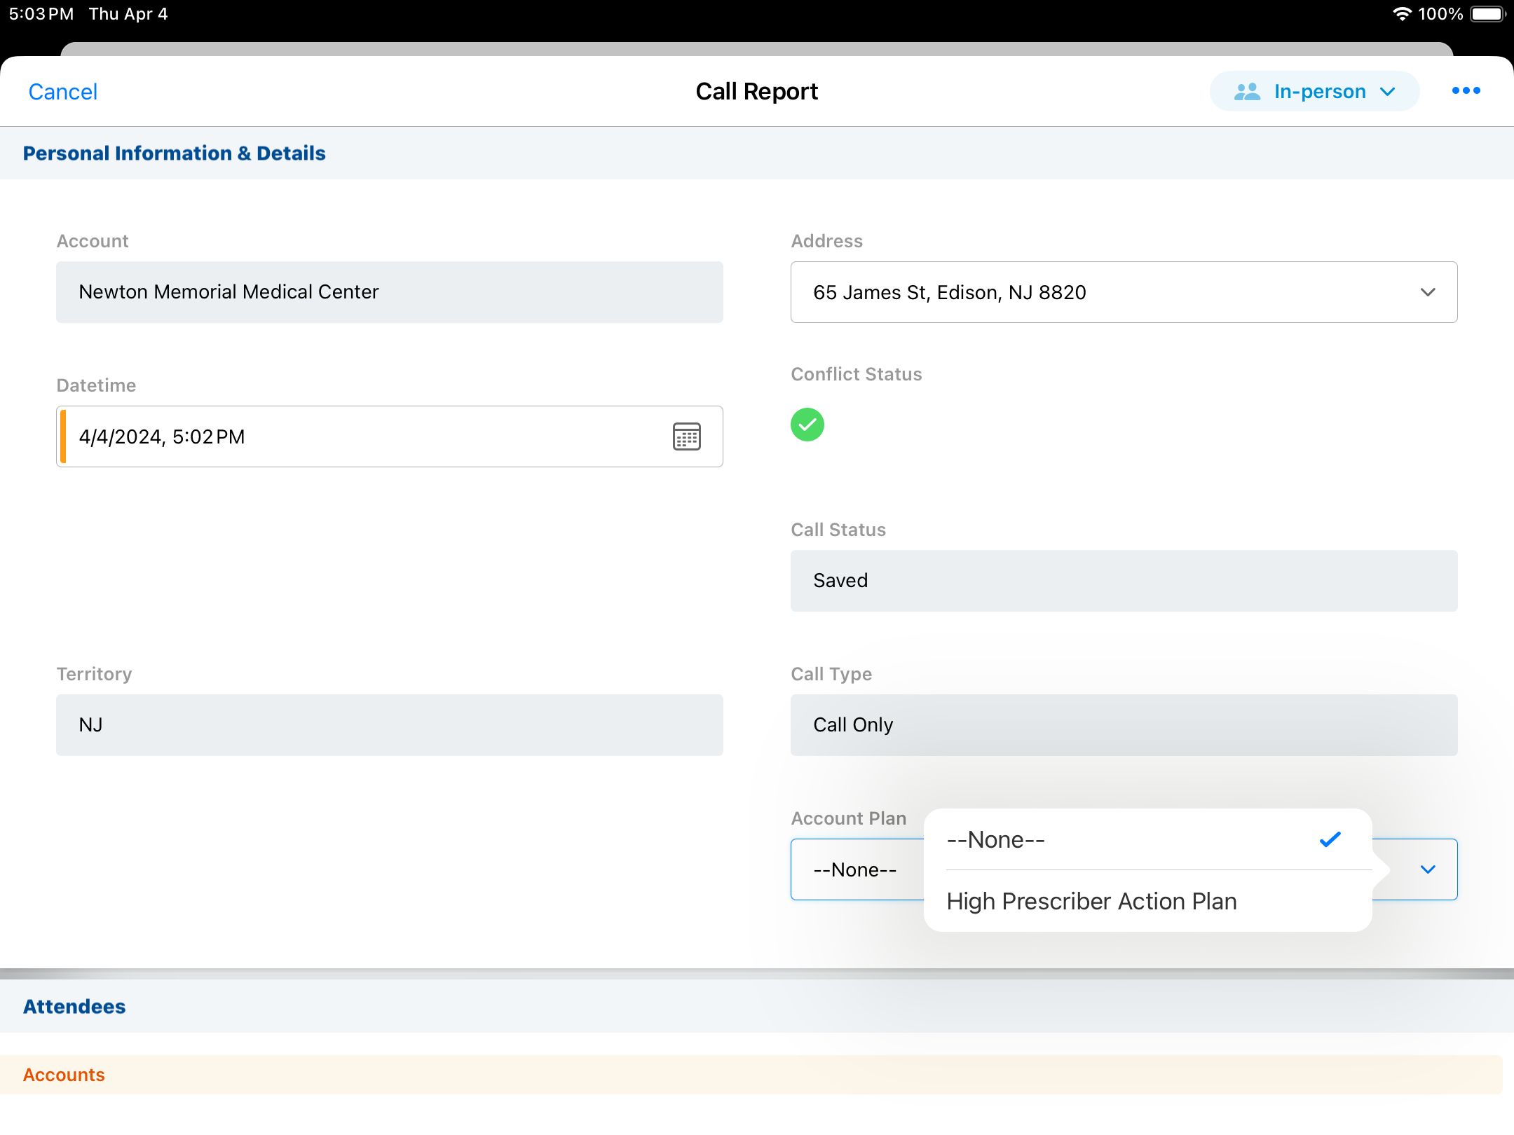Tap the Call Status Saved field

click(x=1124, y=581)
